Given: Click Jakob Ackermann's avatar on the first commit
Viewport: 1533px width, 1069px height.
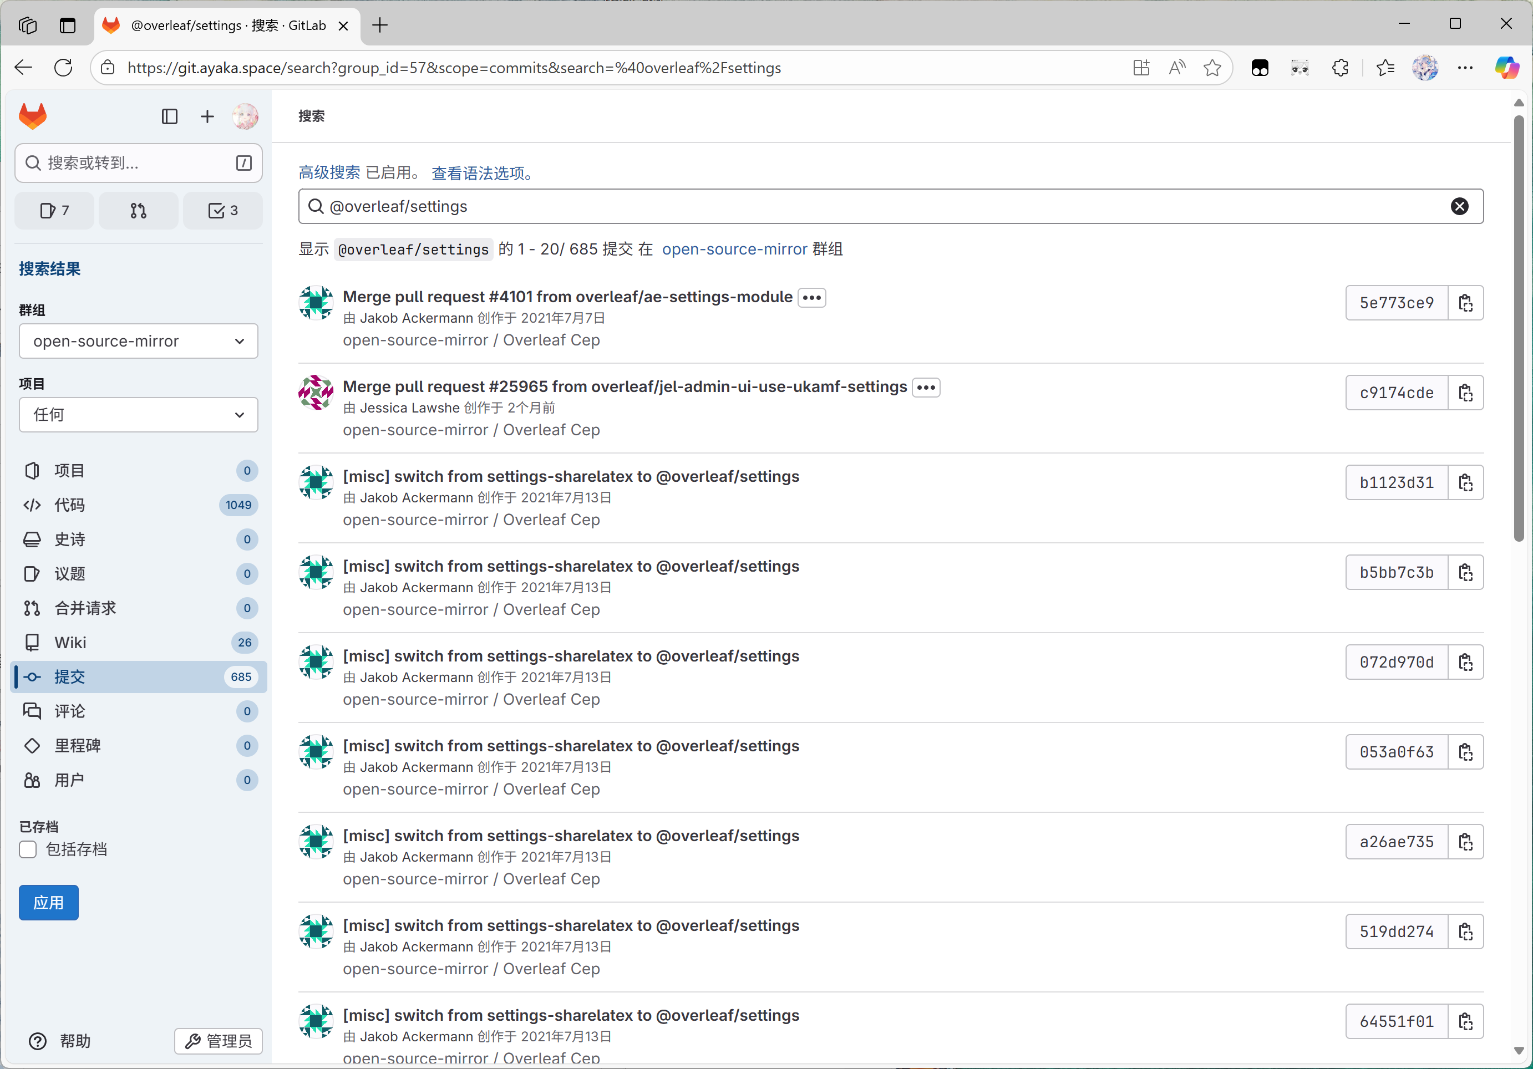Looking at the screenshot, I should click(x=316, y=302).
